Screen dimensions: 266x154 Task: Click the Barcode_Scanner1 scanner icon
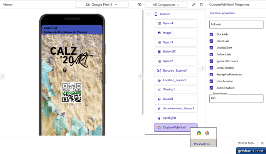pos(159,70)
